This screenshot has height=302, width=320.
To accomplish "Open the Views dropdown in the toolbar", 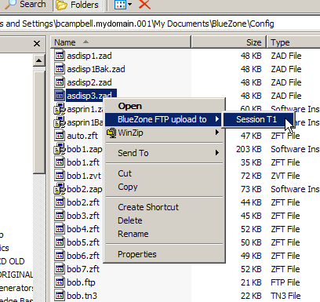I will click(123, 5).
